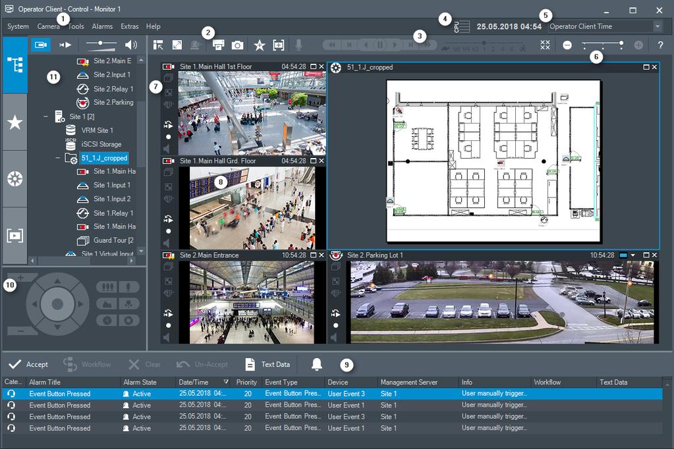Tilt camera up with PTZ up arrow
The image size is (674, 449).
click(57, 281)
